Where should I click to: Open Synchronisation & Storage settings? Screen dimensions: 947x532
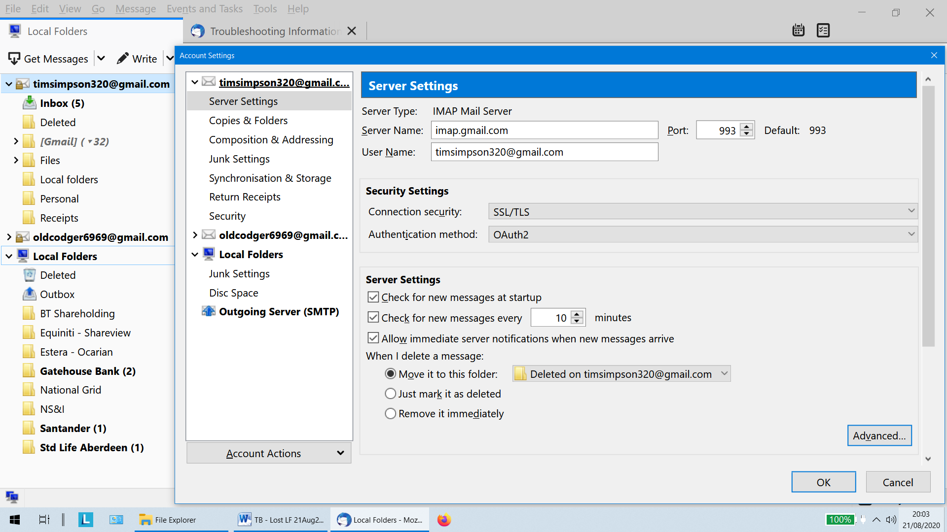coord(270,178)
